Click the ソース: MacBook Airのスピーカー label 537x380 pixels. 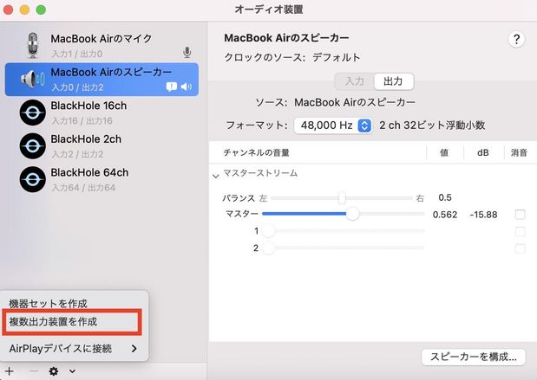[335, 102]
